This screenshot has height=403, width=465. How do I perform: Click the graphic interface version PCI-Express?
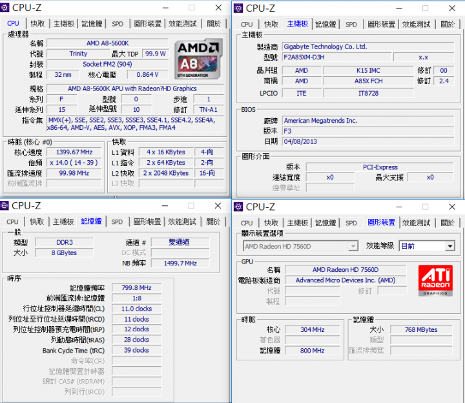click(380, 167)
